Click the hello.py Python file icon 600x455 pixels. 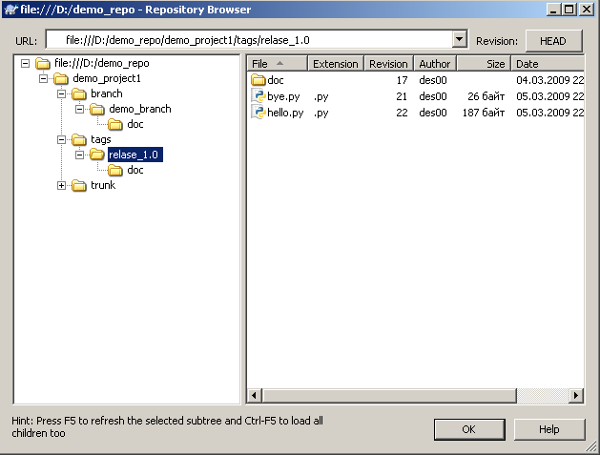[259, 113]
